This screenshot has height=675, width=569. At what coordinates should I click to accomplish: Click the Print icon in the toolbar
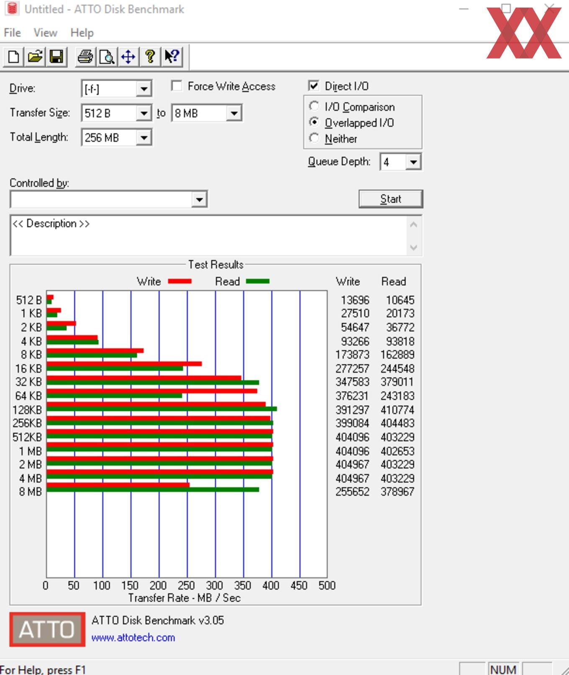(x=85, y=56)
